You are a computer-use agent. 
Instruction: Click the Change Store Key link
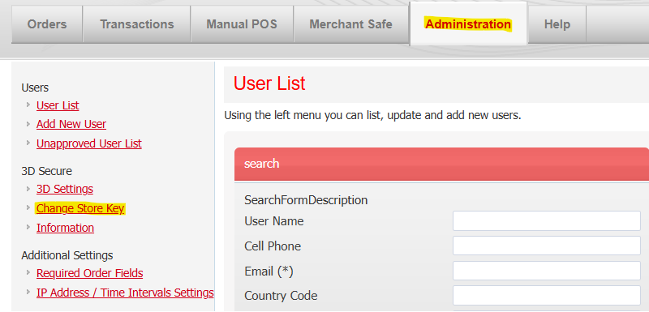point(80,209)
